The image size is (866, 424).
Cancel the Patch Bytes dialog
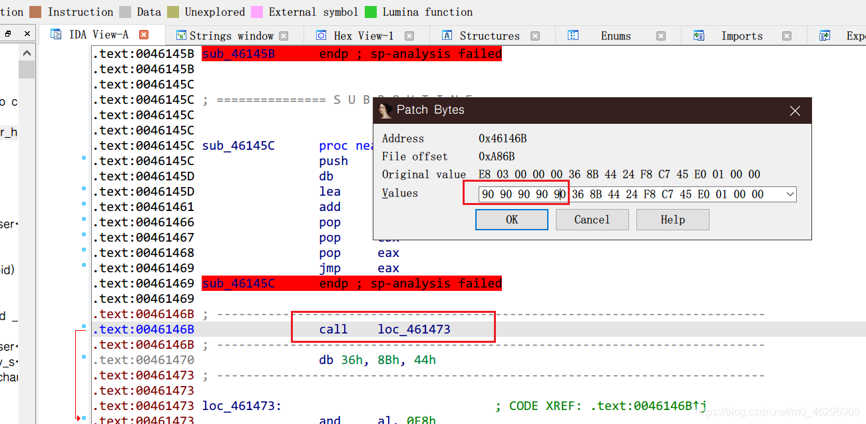tap(592, 220)
